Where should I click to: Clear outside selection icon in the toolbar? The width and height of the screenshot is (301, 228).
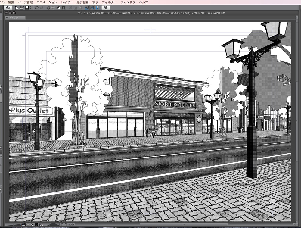click(53, 8)
